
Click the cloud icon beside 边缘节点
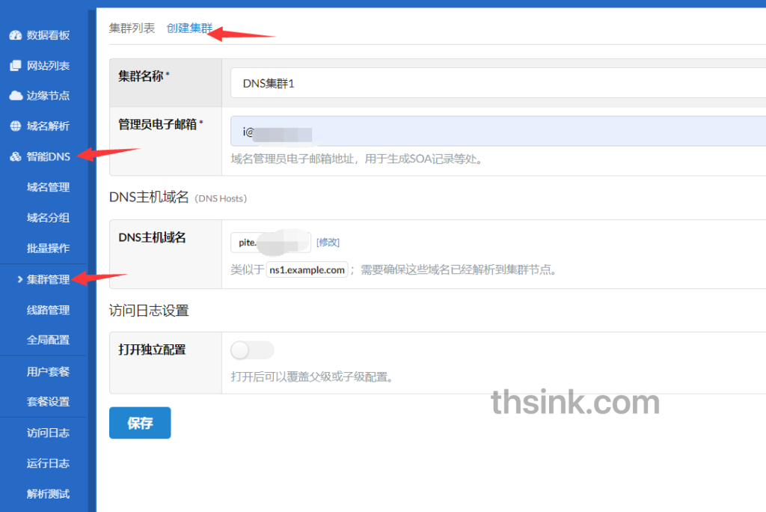point(16,95)
